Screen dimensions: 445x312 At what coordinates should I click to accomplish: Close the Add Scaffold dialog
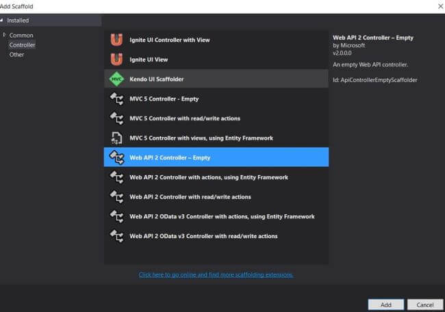tap(440, 6)
